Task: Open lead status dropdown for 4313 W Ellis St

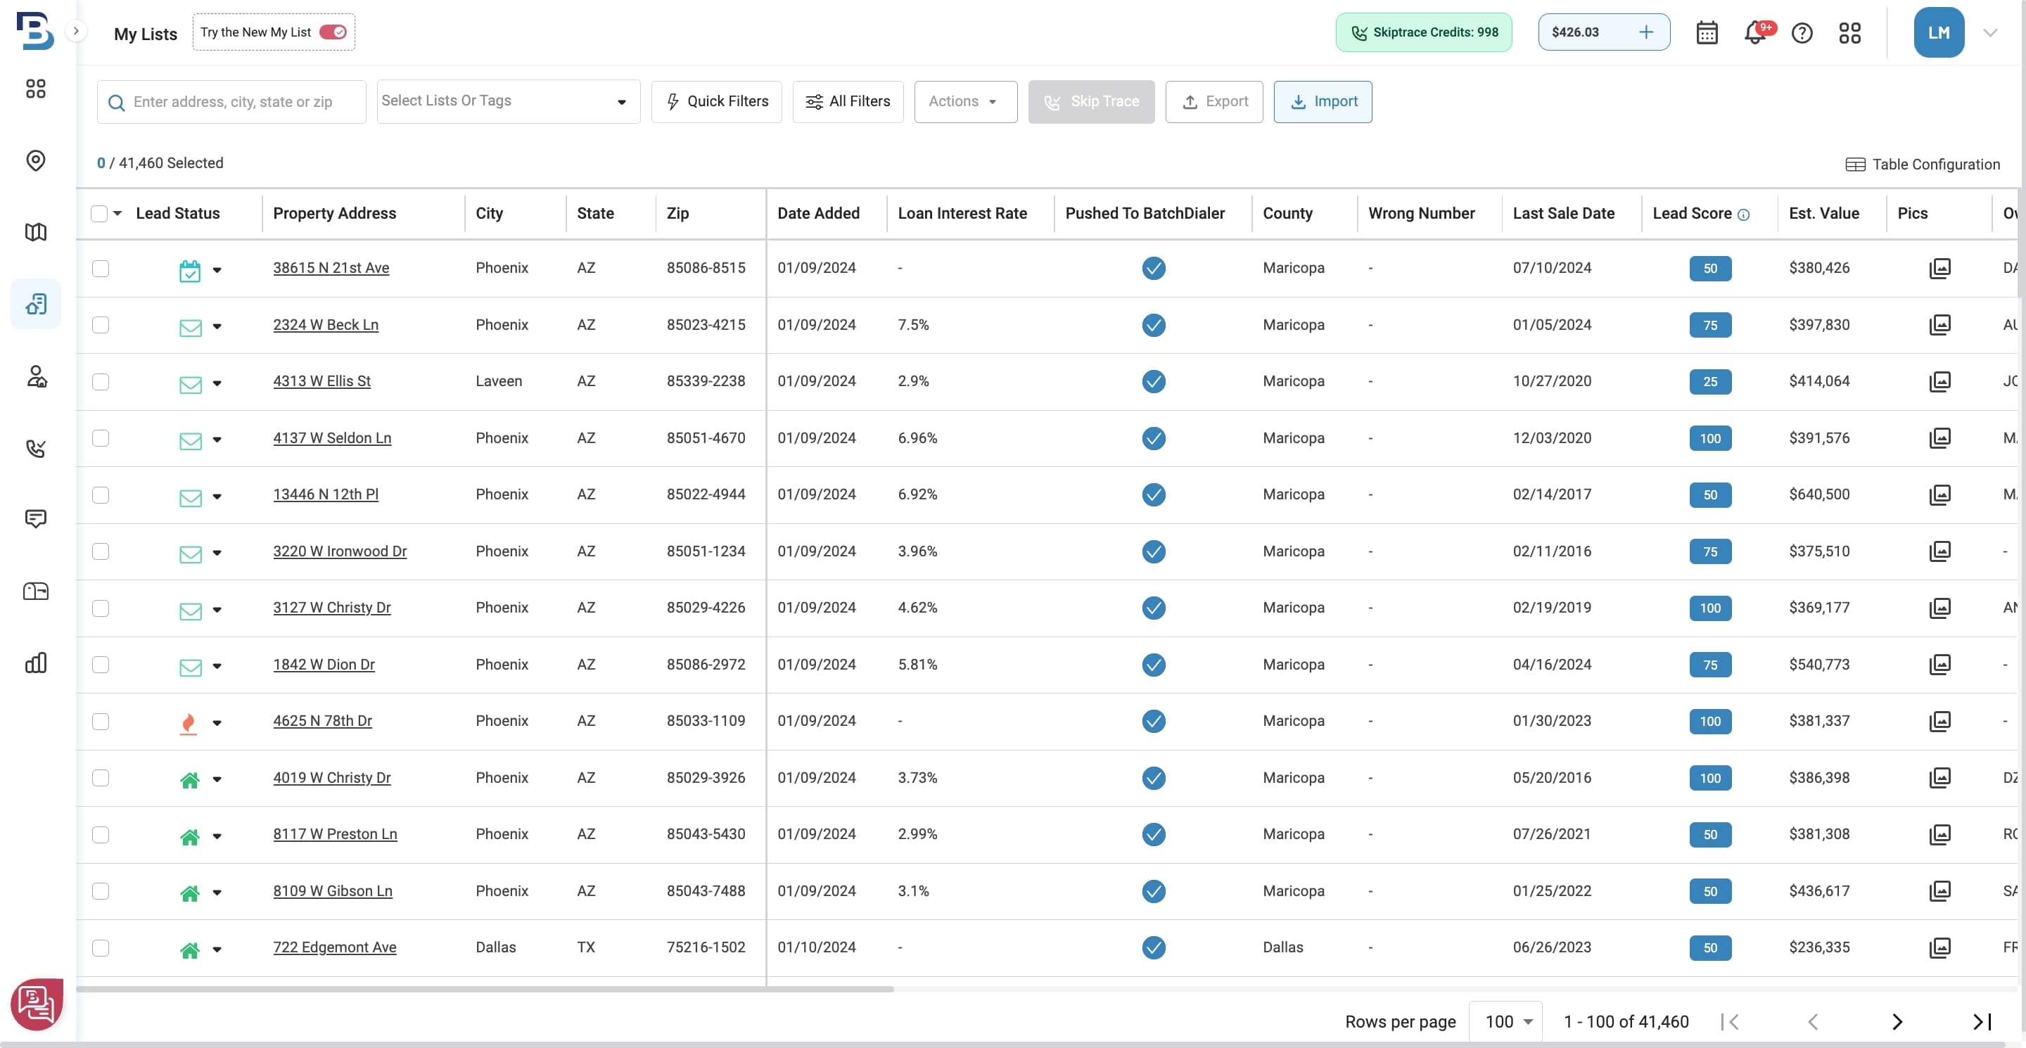Action: (217, 383)
